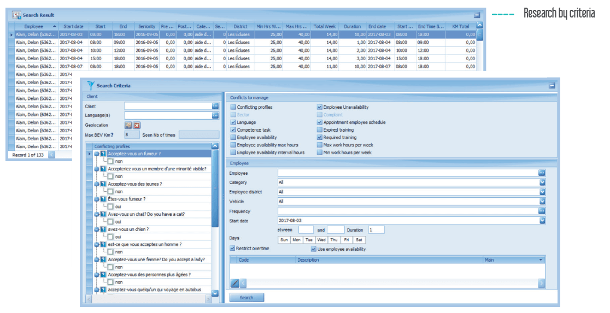Open the Main column dropdown arrow in grid
Viewport: 610px width, 313px height.
coord(541,259)
